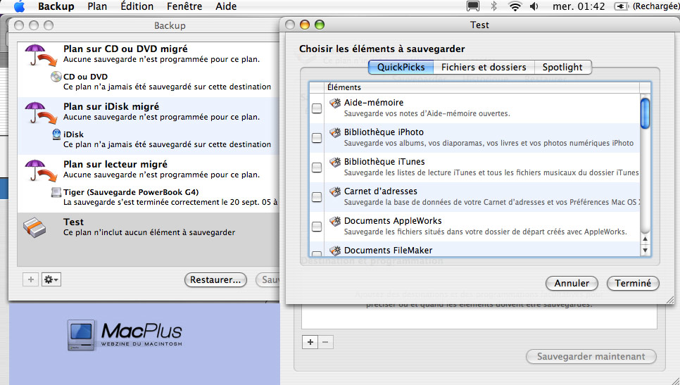Click the scroll up arrow in QuickPicks list
The height and width of the screenshot is (385, 680).
[646, 239]
